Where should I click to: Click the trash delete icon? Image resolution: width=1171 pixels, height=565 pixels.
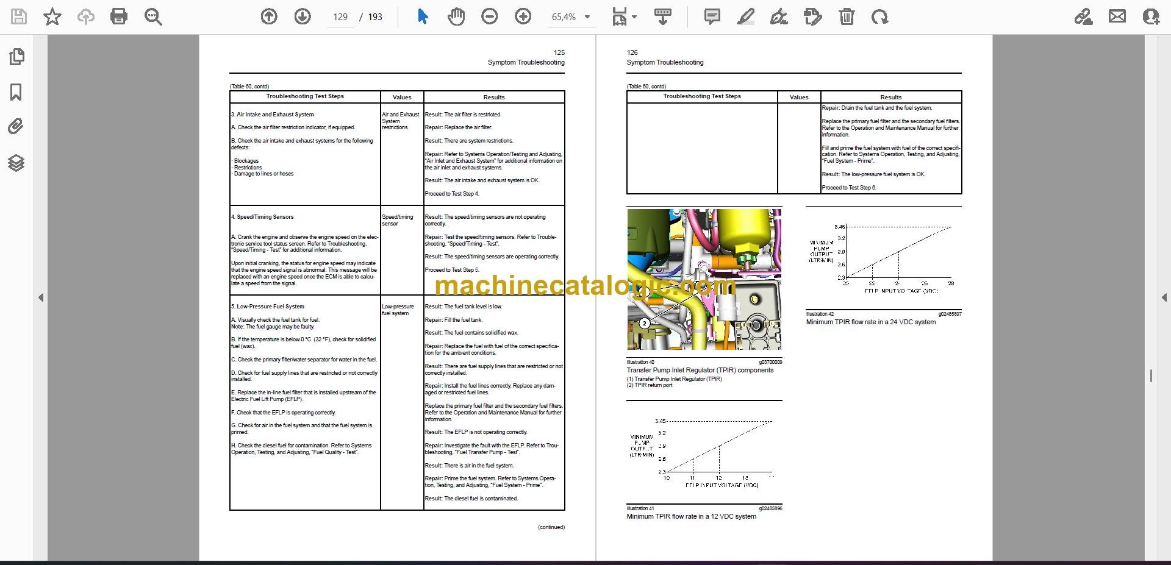[847, 16]
